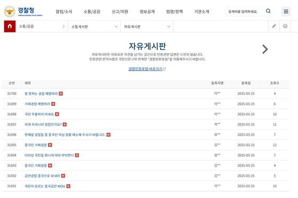Click the 조회수 column header
This screenshot has width=298, height=198.
pyautogui.click(x=275, y=83)
